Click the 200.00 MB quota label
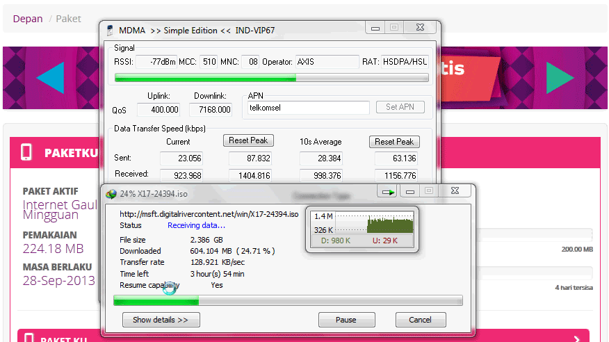This screenshot has height=342, width=609. point(577,250)
